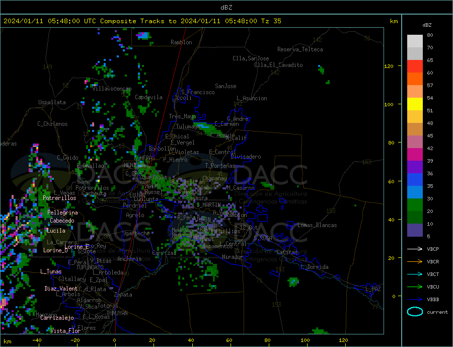Click the 'Cabecedo' map label
Viewport: 453px width, 347px height.
point(62,221)
